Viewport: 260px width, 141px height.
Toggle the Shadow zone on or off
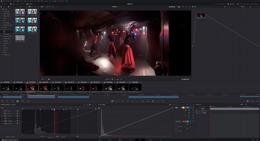point(2,116)
